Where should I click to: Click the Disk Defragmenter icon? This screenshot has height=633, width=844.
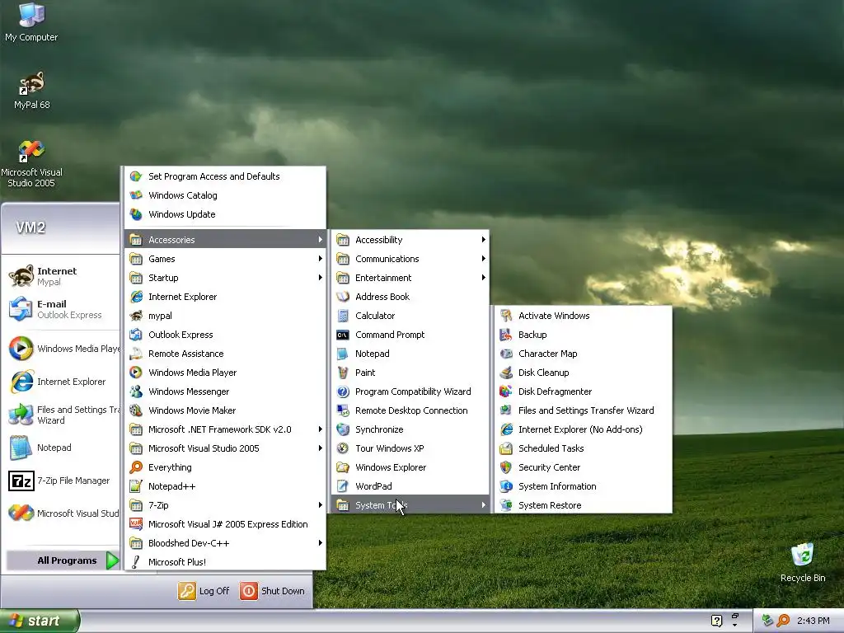coord(506,392)
